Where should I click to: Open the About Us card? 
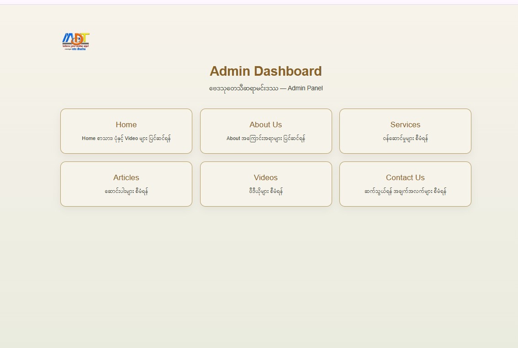pos(266,131)
